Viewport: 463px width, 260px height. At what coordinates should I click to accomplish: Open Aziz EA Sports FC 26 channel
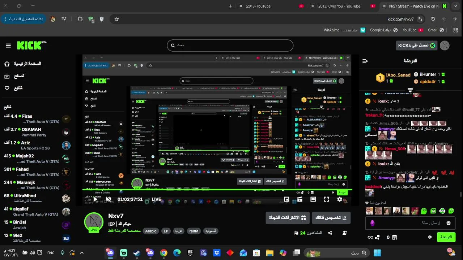[x=36, y=146]
